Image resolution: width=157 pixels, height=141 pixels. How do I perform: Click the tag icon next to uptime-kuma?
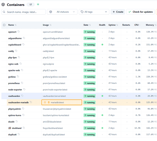(24, 115)
